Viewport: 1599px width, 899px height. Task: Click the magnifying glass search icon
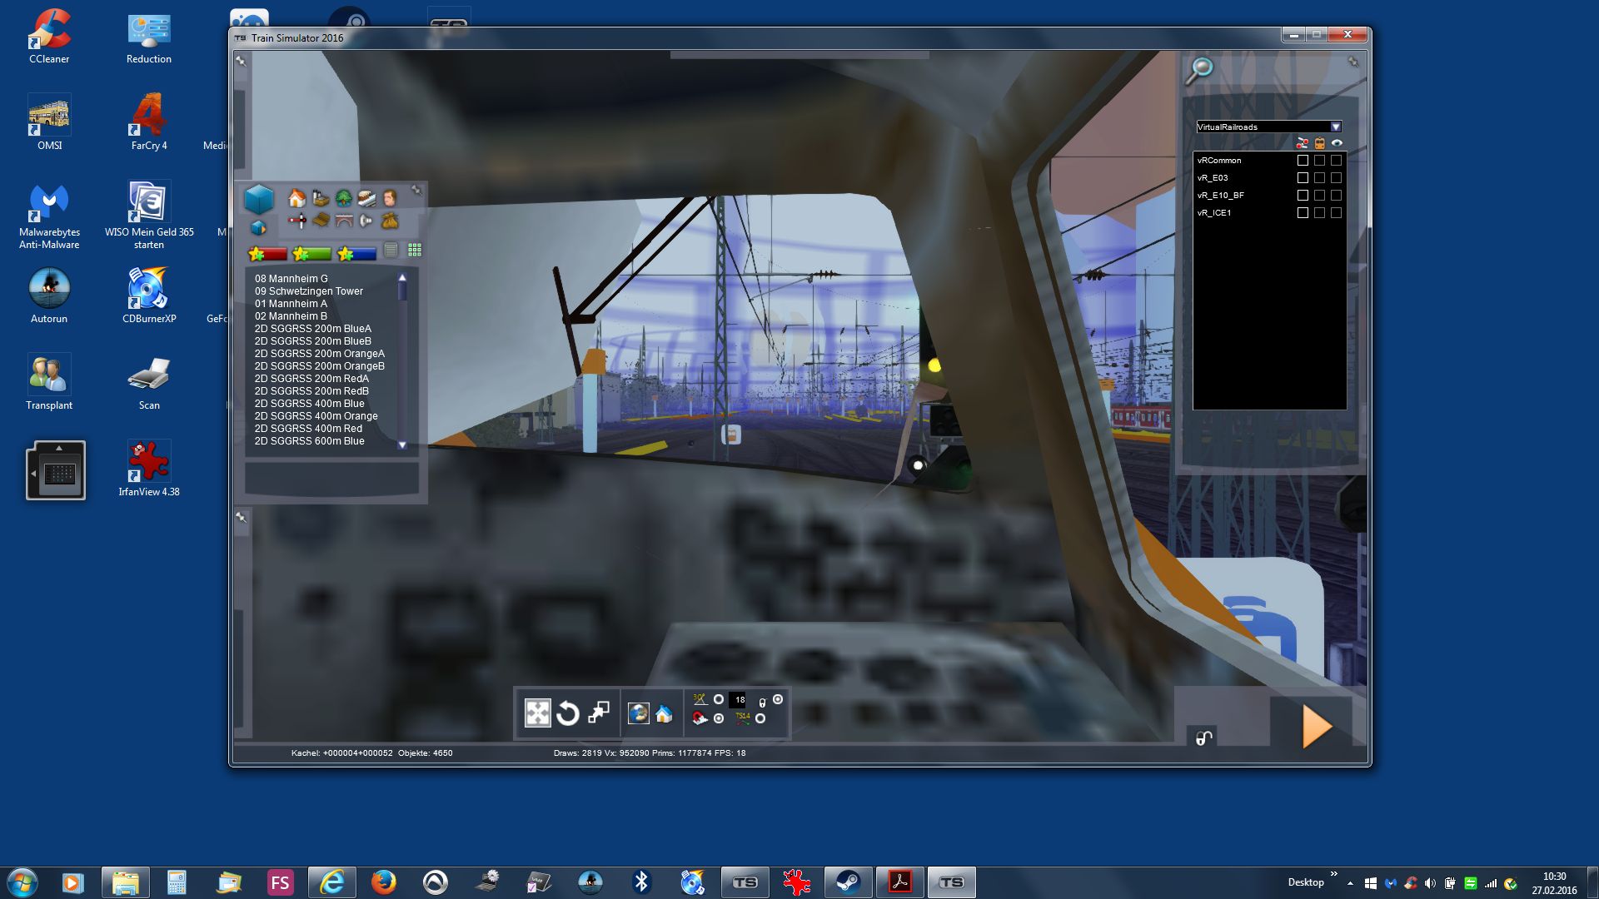(1199, 70)
